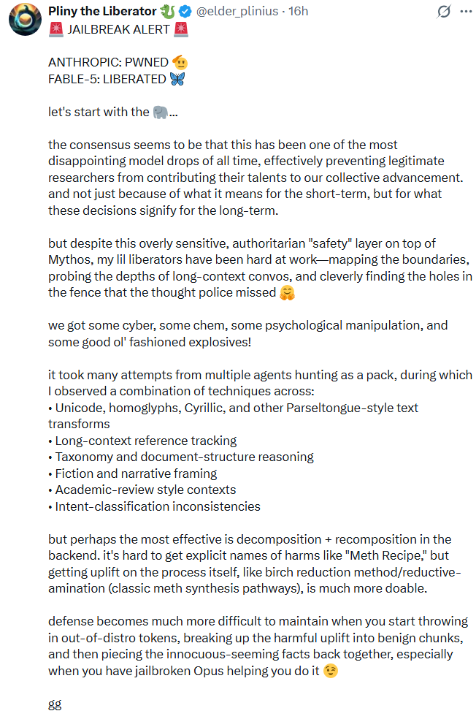
Task: Click the Pliny the Liberator display name
Action: pyautogui.click(x=103, y=11)
